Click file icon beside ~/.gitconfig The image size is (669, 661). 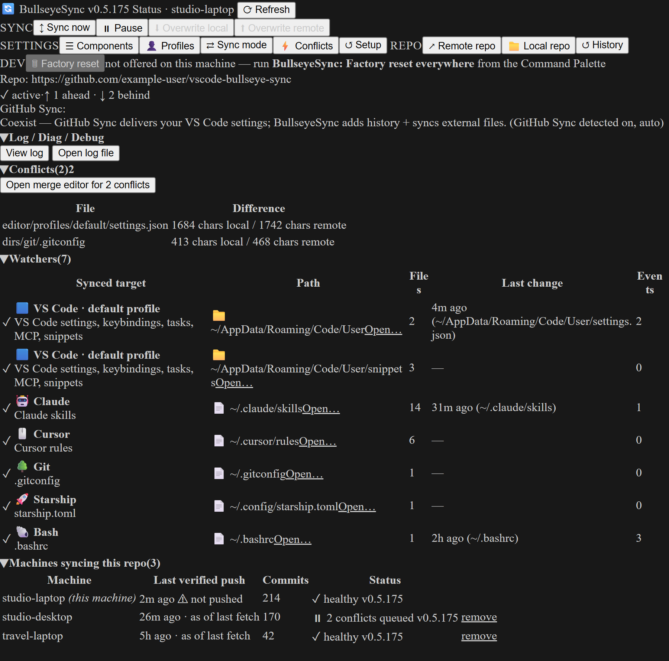coord(219,473)
